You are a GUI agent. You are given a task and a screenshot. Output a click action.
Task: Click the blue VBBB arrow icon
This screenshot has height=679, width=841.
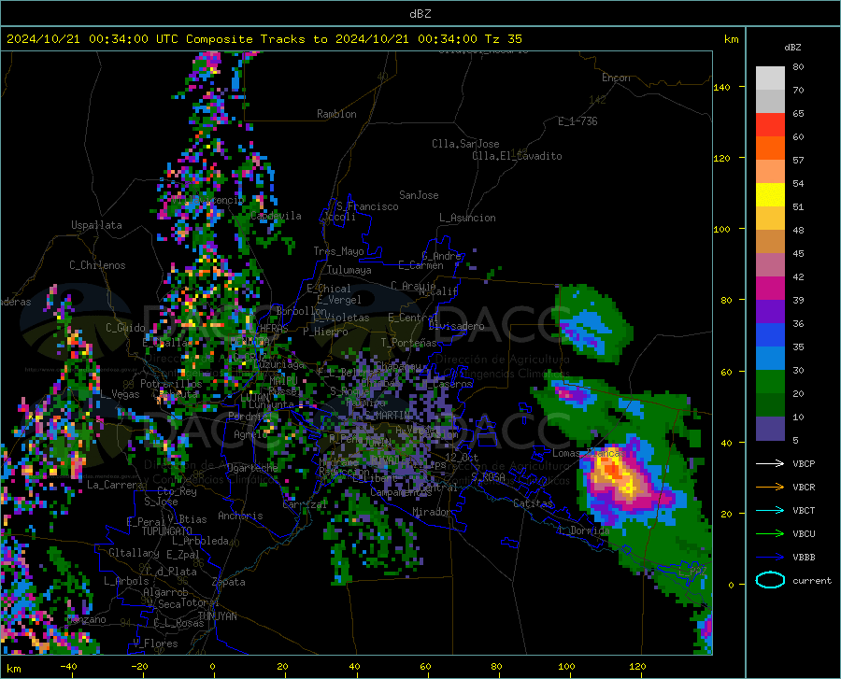click(770, 558)
